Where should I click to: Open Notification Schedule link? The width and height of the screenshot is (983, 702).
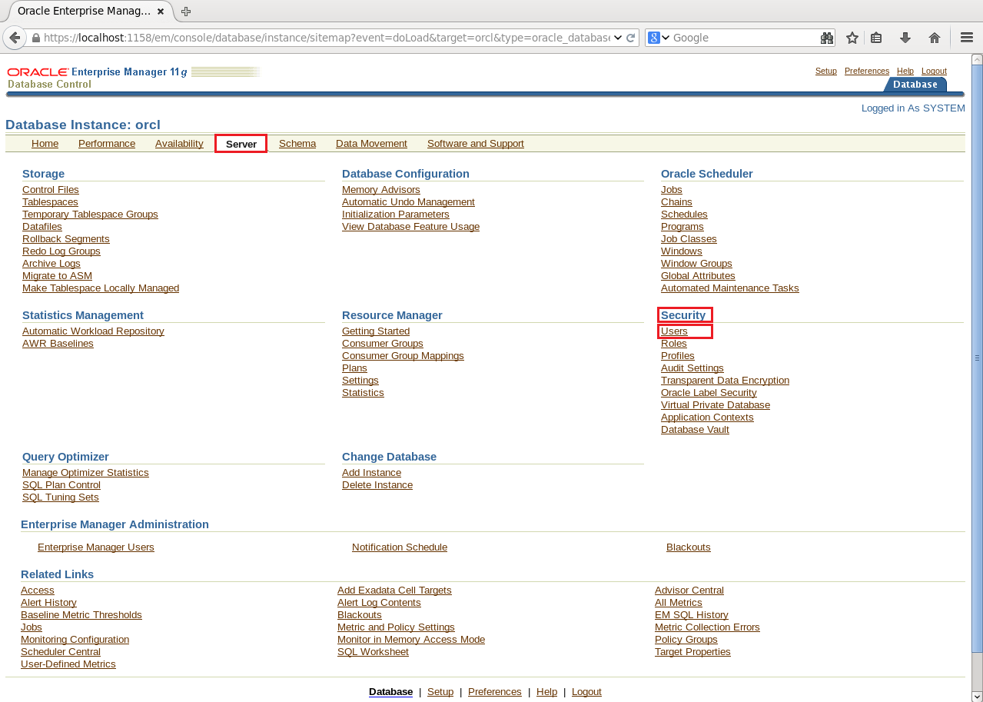point(400,547)
